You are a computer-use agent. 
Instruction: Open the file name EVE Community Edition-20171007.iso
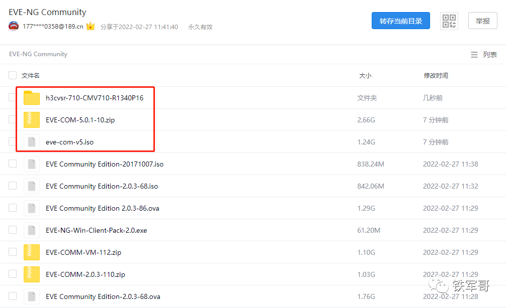[105, 164]
